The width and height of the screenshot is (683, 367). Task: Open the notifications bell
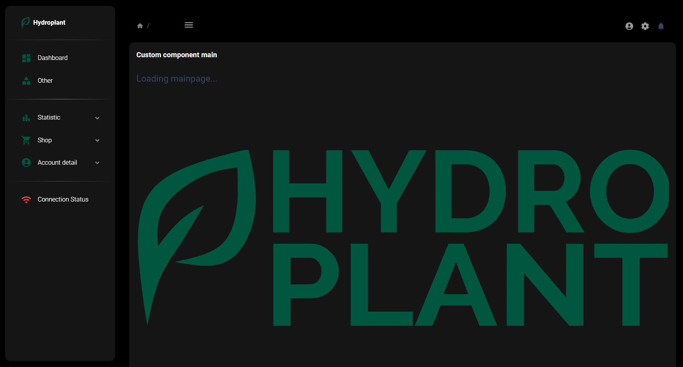click(661, 26)
